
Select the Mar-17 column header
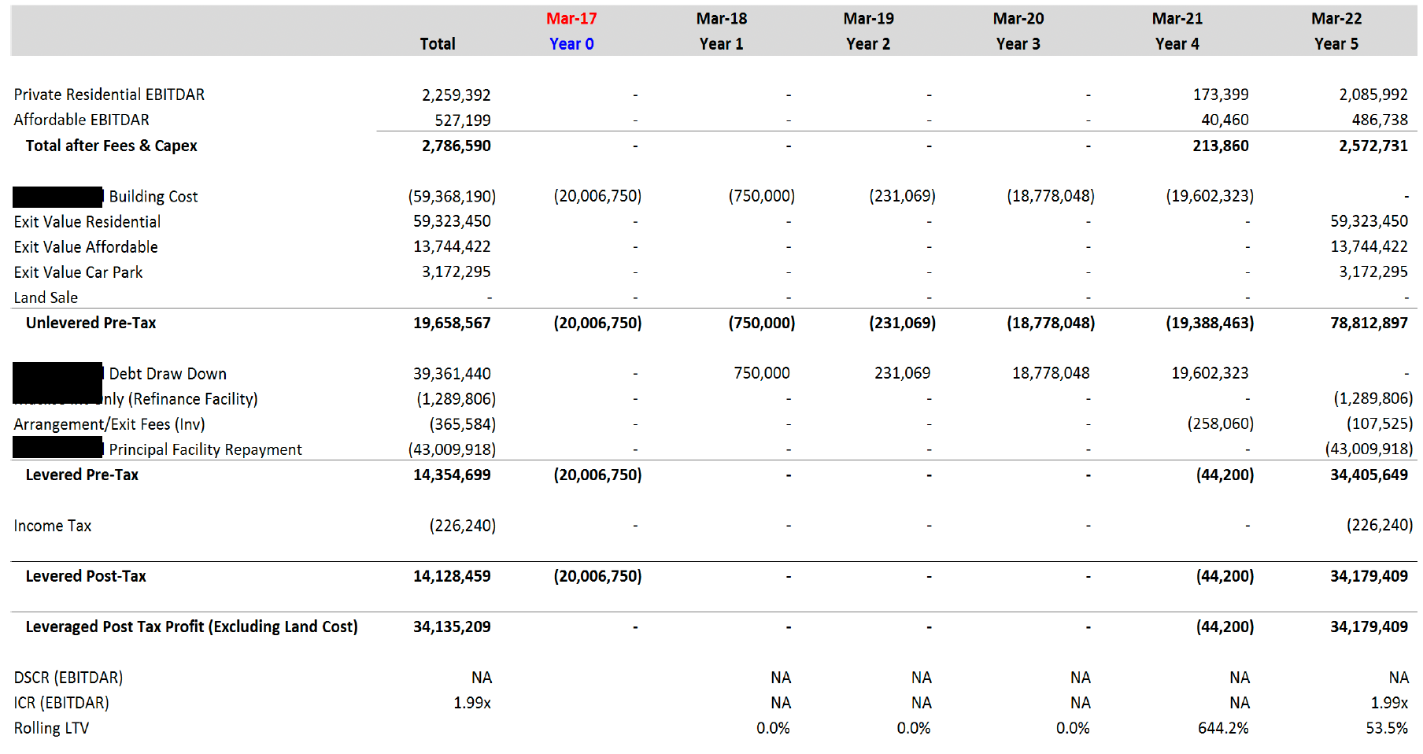(571, 18)
